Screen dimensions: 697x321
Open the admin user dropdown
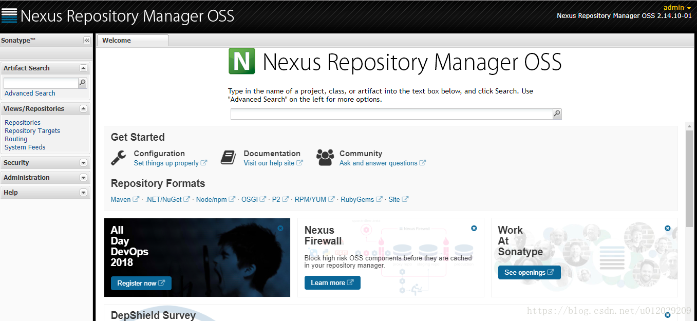(x=677, y=7)
